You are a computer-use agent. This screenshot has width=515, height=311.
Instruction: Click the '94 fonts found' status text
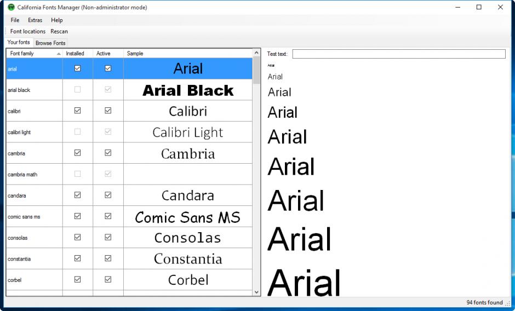(x=484, y=302)
